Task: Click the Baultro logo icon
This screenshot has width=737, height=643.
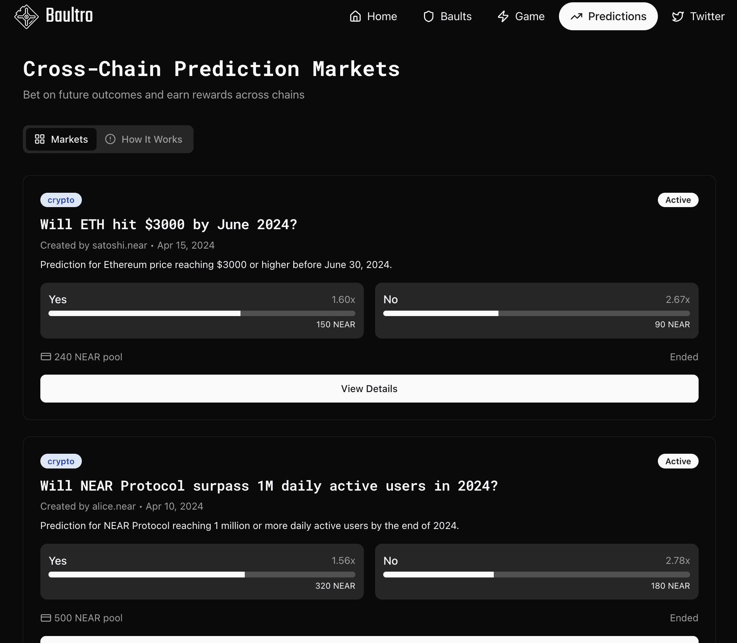Action: point(26,16)
